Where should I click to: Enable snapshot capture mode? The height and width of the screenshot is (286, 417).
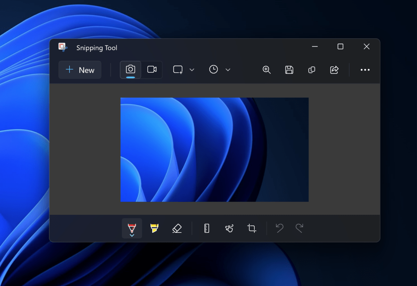(x=130, y=70)
